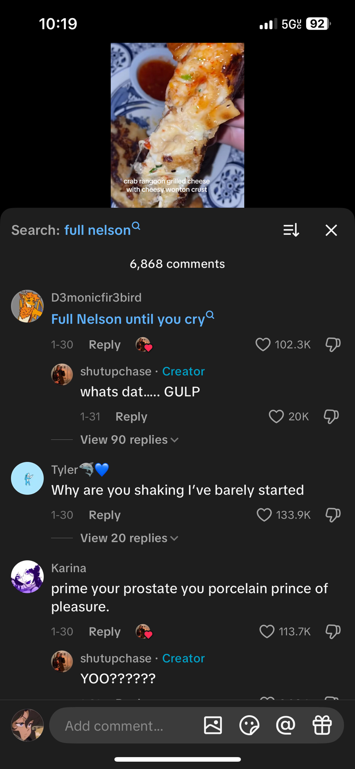This screenshot has width=355, height=769.
Task: Expand View 20 replies
Action: [129, 538]
